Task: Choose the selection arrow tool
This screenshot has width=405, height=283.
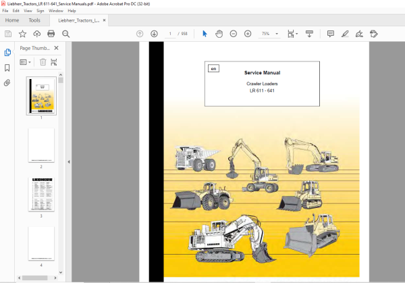Action: [x=205, y=34]
